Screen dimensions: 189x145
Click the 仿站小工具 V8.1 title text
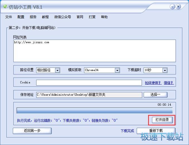pyautogui.click(x=26, y=7)
